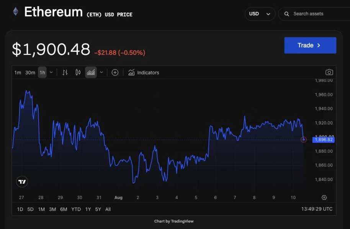Click the search magnifier icon
The height and width of the screenshot is (229, 350).
click(286, 14)
